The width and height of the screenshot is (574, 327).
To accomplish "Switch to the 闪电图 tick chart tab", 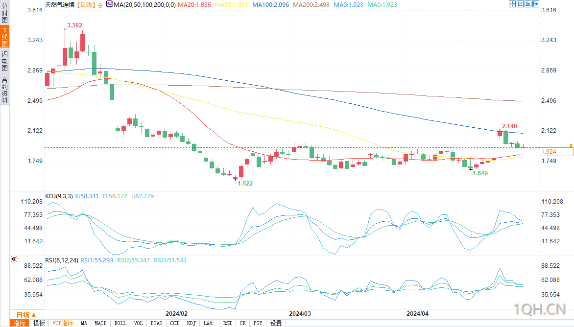I will (5, 61).
